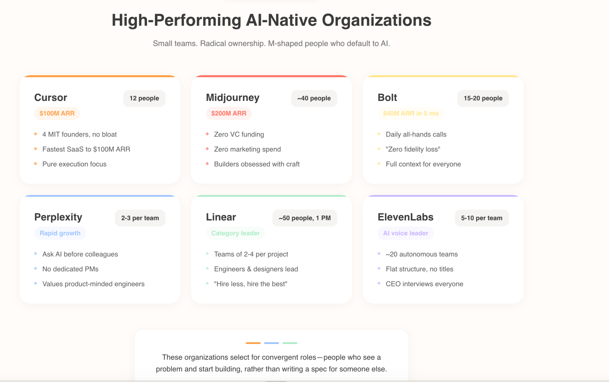609x382 pixels.
Task: Click the '12 people' badge
Action: 144,98
